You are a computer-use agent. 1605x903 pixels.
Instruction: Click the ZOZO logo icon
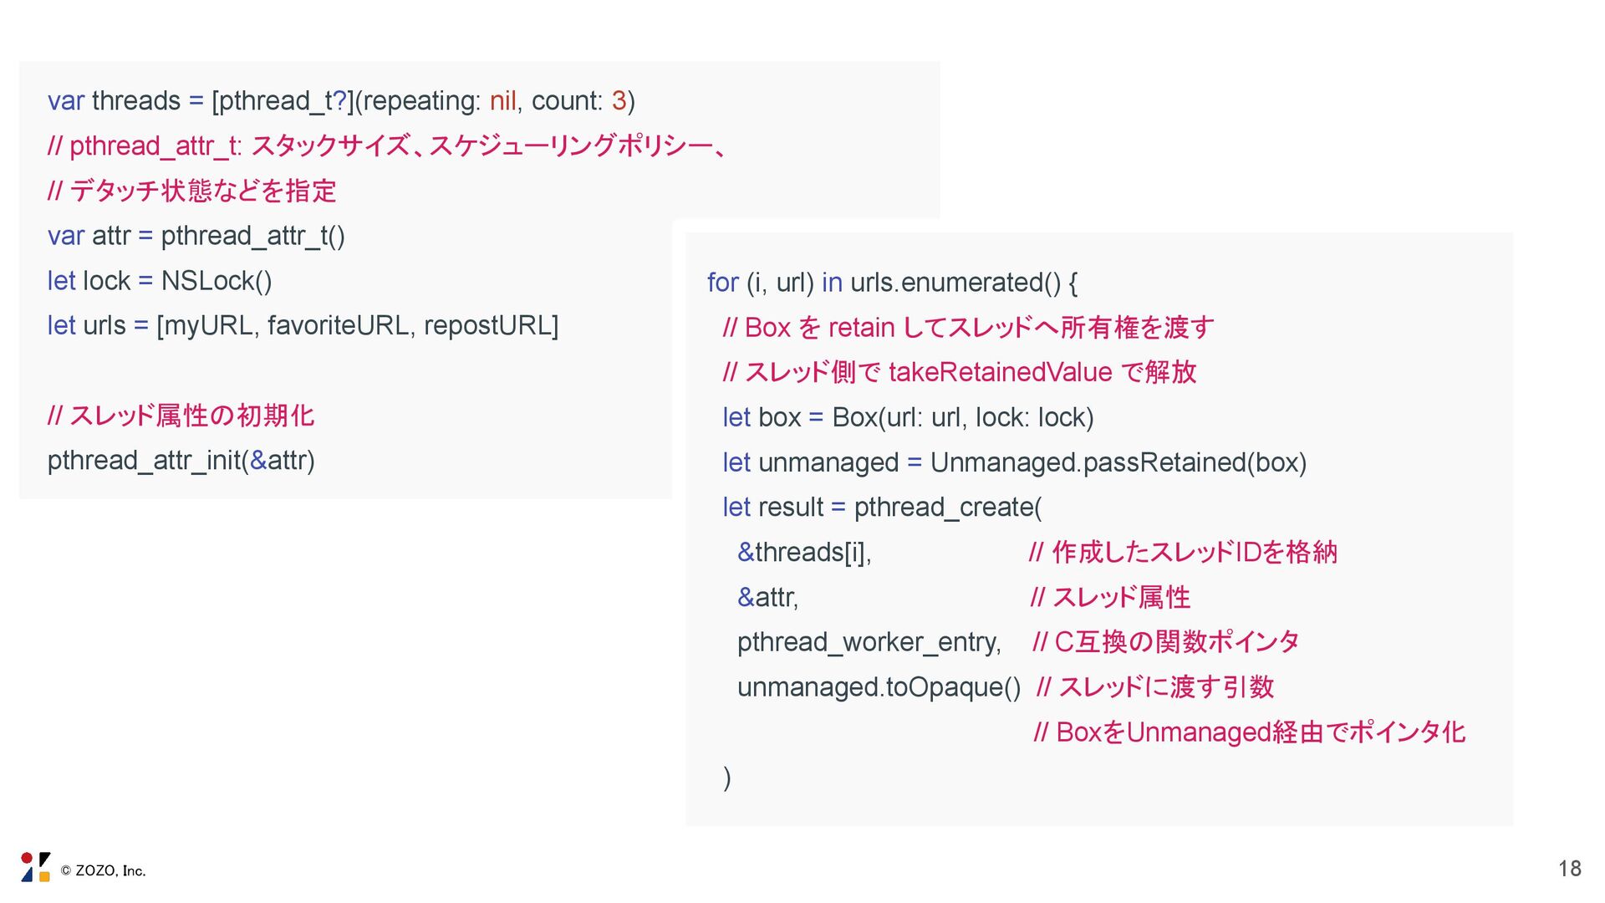[x=35, y=867]
